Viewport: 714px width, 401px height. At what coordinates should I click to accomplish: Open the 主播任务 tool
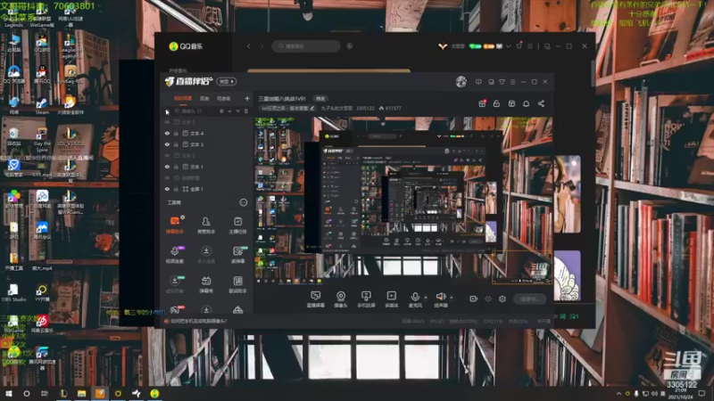237,225
